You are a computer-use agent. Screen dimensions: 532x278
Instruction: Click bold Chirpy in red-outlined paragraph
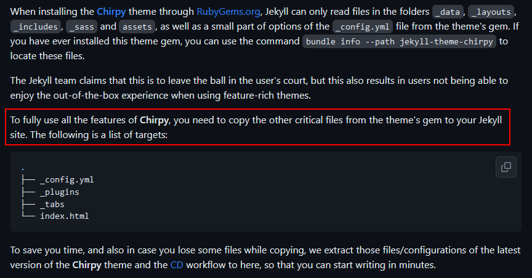154,120
